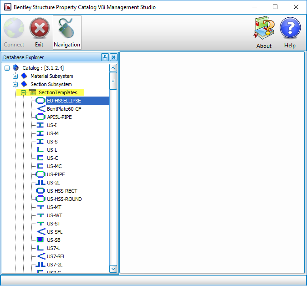Select US-WT template row

54,215
